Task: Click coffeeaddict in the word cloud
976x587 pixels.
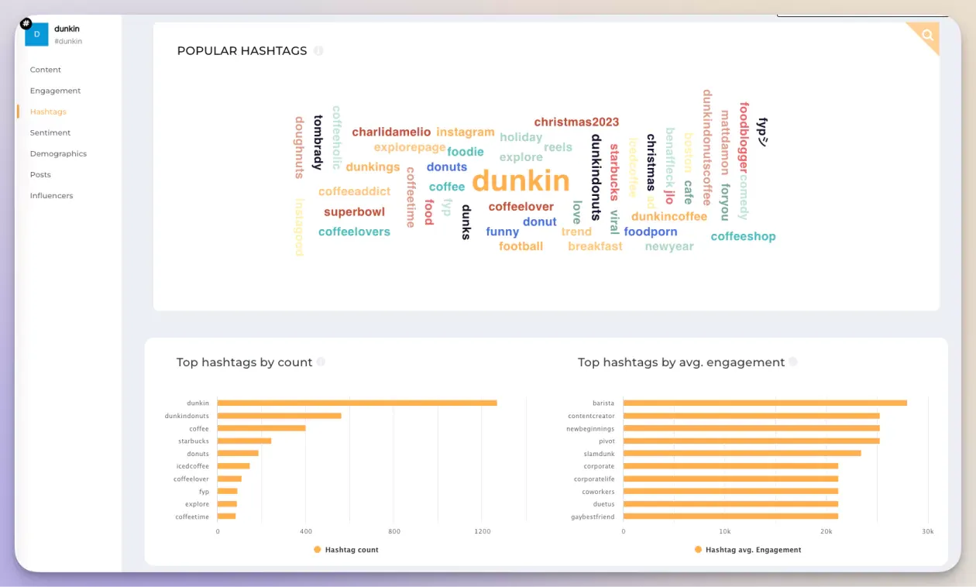Action: (x=354, y=191)
